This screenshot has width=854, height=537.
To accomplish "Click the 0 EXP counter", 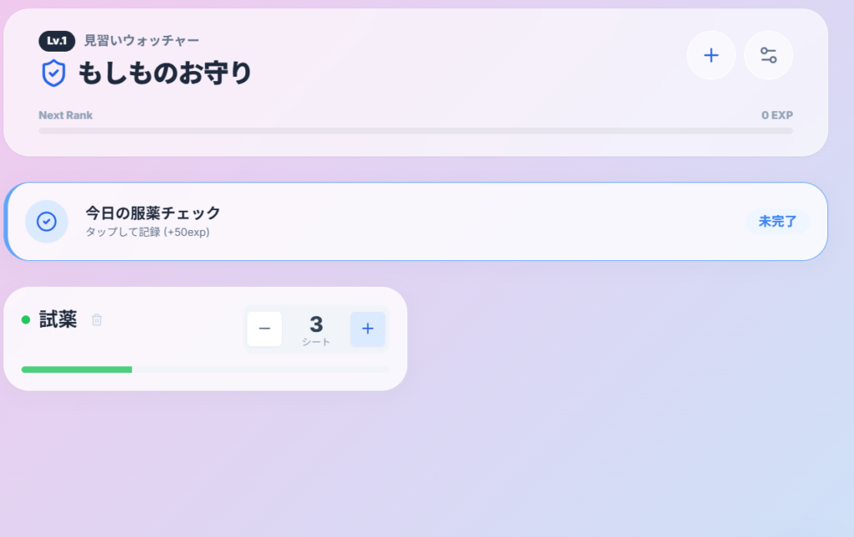I will pos(776,115).
